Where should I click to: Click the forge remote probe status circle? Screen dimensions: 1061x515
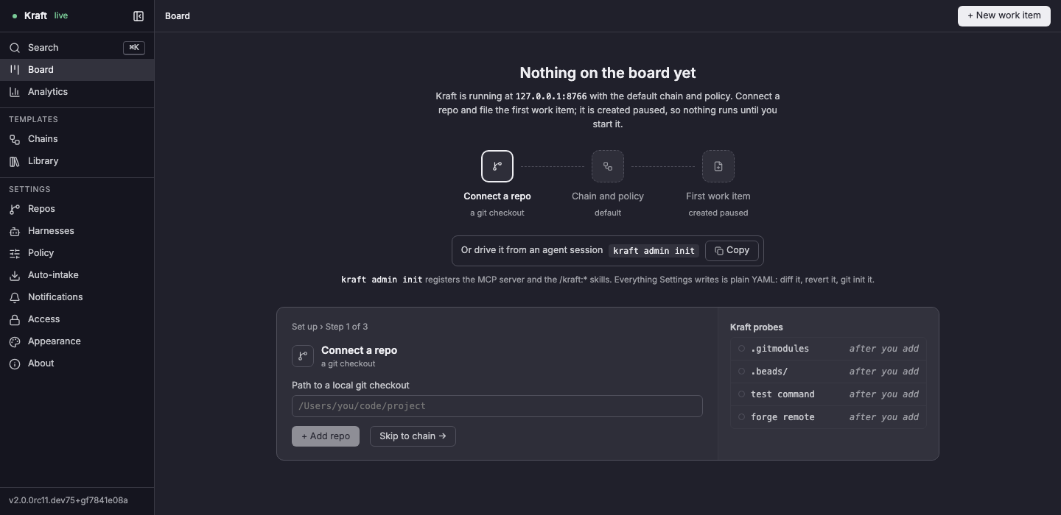coord(741,417)
